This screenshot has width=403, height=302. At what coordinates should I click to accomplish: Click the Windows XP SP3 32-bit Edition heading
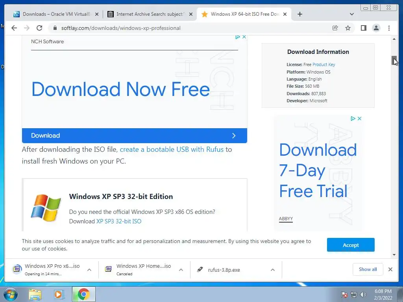click(x=121, y=197)
